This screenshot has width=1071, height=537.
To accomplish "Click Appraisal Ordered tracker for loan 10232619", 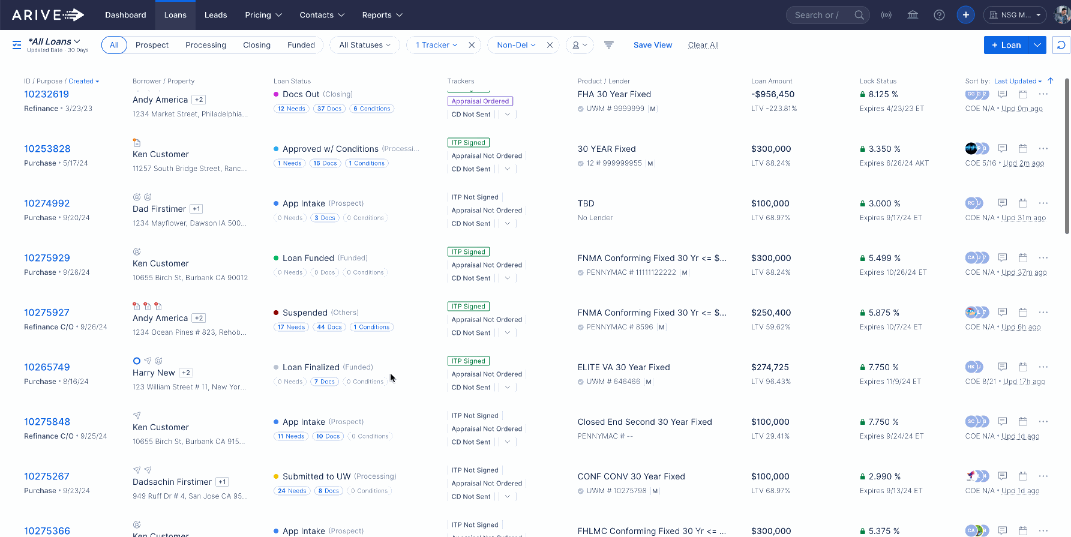I will coord(480,101).
